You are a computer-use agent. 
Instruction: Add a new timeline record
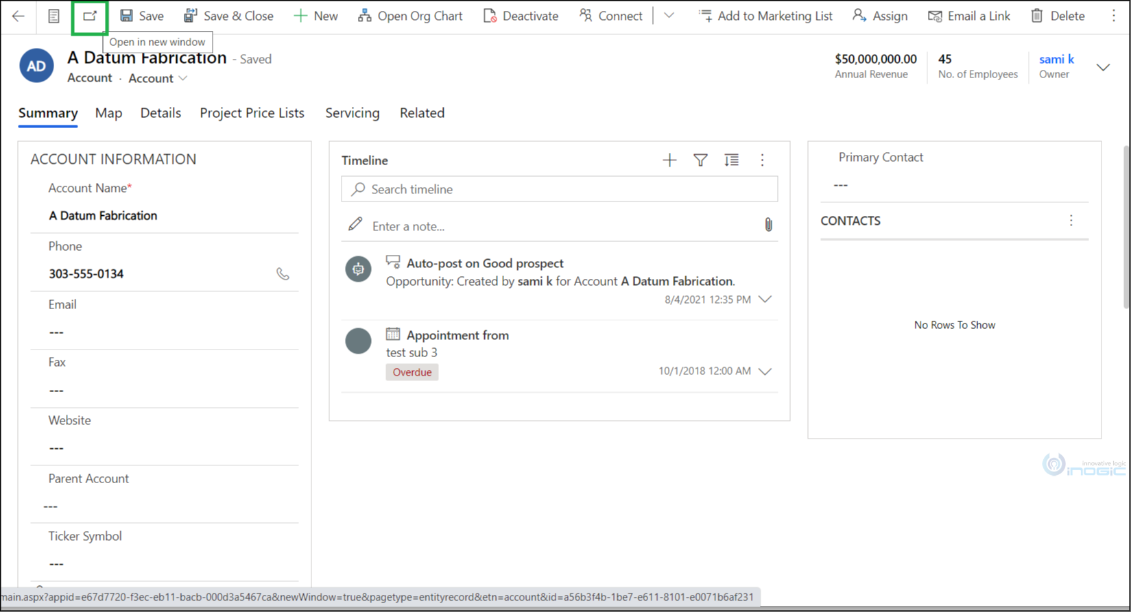(669, 160)
